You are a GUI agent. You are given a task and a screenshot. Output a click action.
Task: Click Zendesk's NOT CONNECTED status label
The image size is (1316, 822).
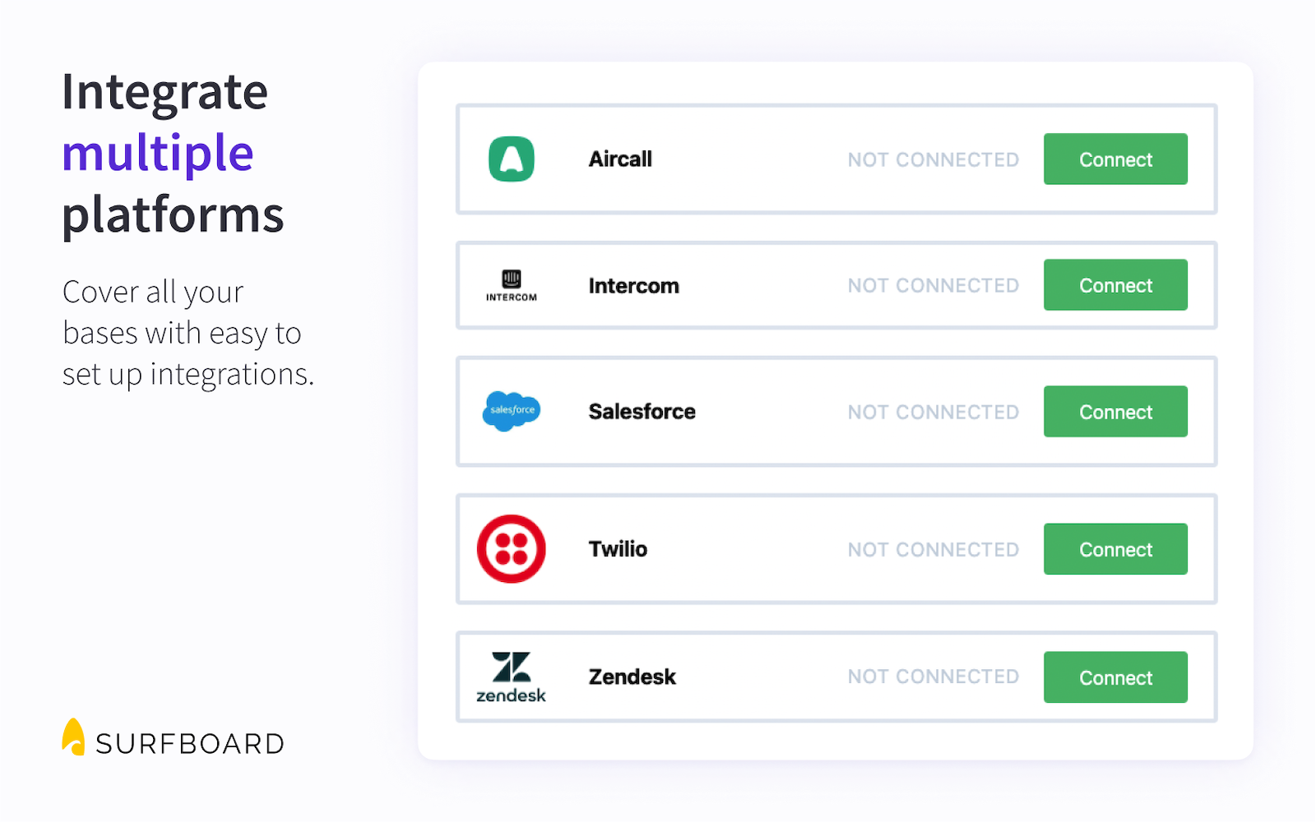pyautogui.click(x=933, y=677)
